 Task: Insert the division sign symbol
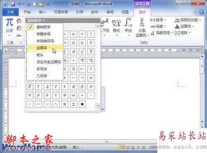pos(82,34)
